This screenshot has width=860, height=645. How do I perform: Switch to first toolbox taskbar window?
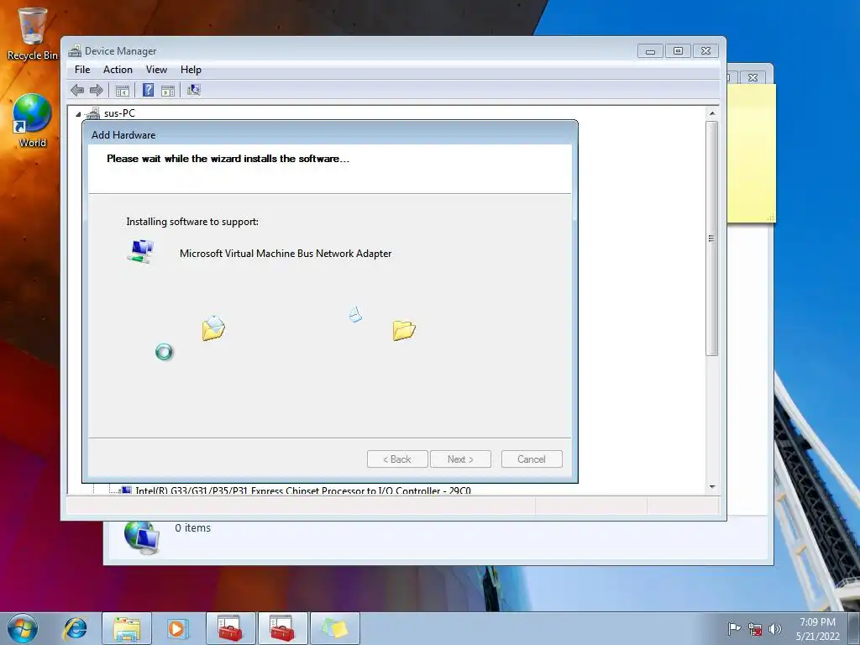pos(230,628)
